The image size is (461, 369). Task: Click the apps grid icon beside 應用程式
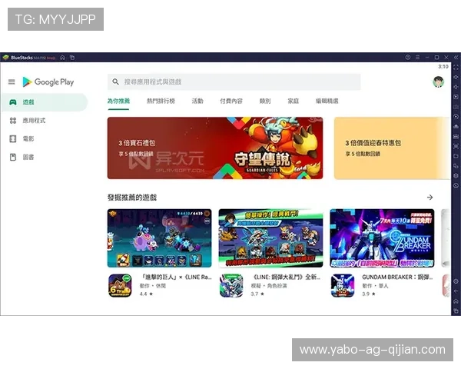12,121
